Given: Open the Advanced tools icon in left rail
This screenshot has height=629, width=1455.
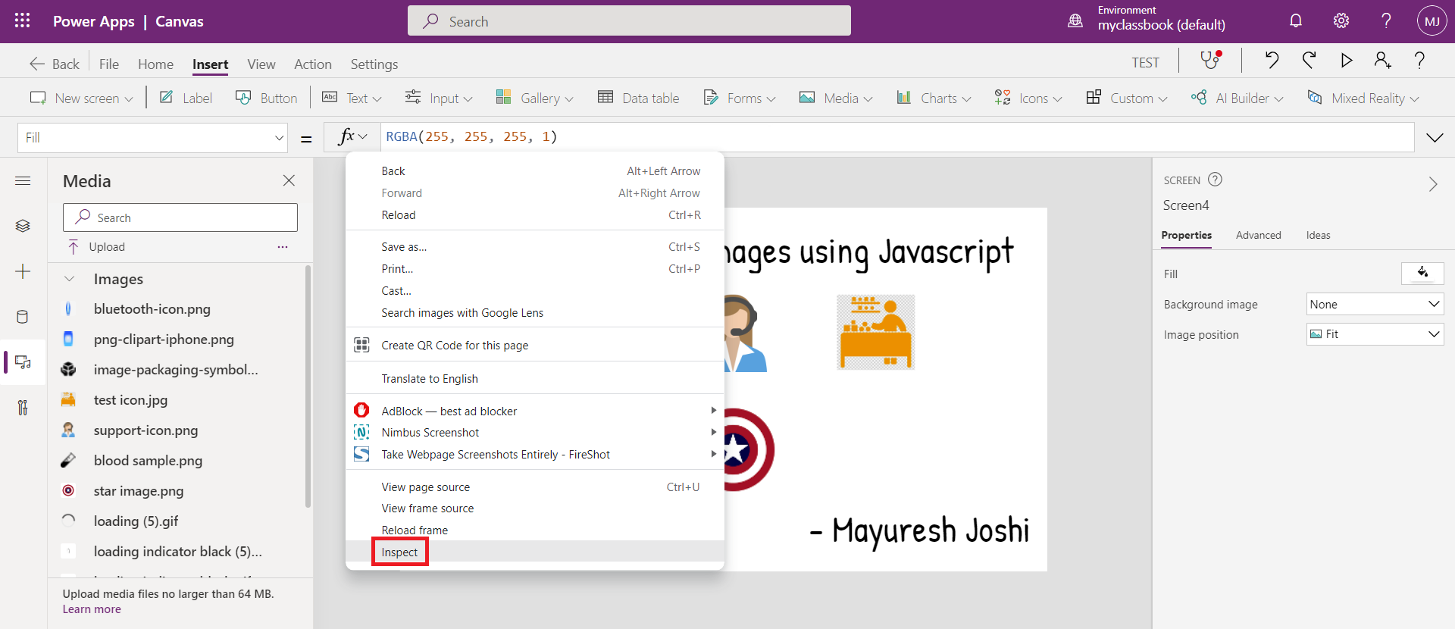Looking at the screenshot, I should [23, 408].
